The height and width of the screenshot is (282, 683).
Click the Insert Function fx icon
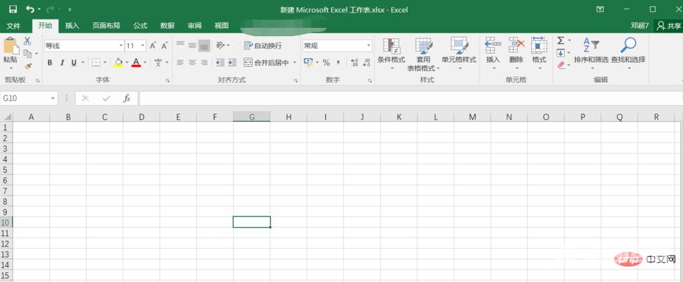[x=127, y=99]
